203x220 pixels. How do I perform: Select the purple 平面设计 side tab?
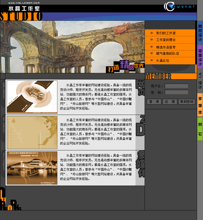click(x=200, y=57)
